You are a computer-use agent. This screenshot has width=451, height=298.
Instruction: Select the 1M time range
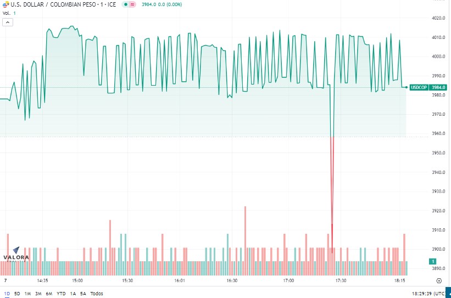[x=27, y=294]
